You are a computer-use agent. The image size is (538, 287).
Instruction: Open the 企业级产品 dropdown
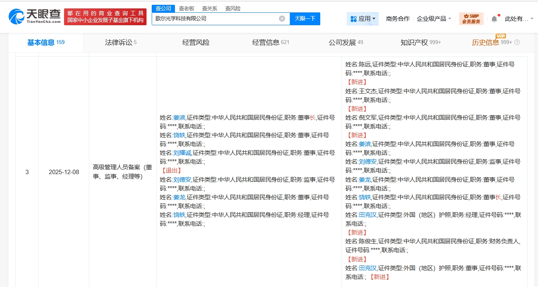434,19
